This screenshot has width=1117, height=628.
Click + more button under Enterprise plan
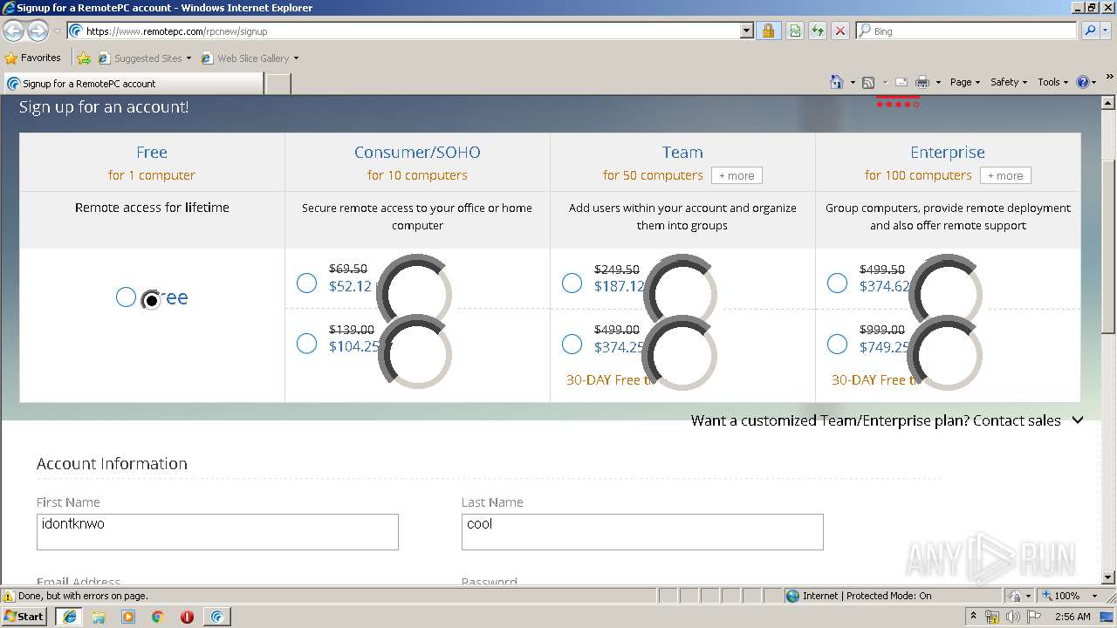pyautogui.click(x=1005, y=175)
